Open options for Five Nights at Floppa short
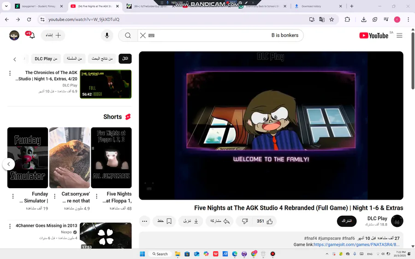Image resolution: width=415 pixels, height=259 pixels. coord(97,196)
